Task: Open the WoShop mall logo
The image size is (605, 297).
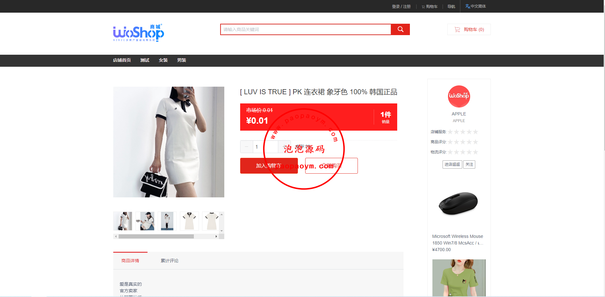Action: [x=138, y=33]
